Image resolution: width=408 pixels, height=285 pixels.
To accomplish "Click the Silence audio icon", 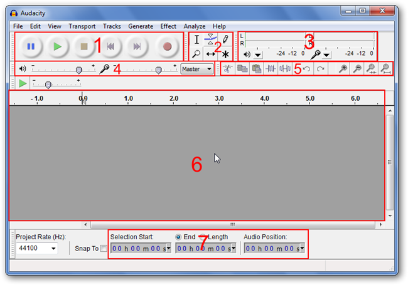I will 285,69.
